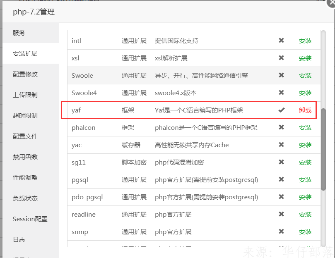Viewport: 335px width, 258px height.
Task: Click the X status icon for phalcon
Action: [281, 127]
